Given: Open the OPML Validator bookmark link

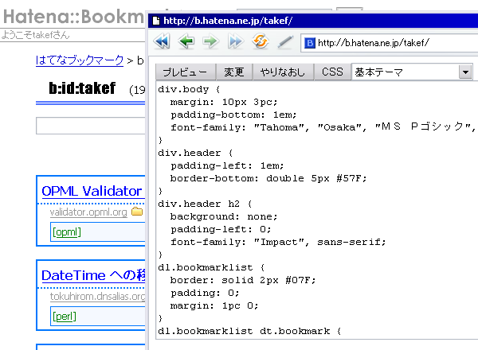Looking at the screenshot, I should click(92, 191).
